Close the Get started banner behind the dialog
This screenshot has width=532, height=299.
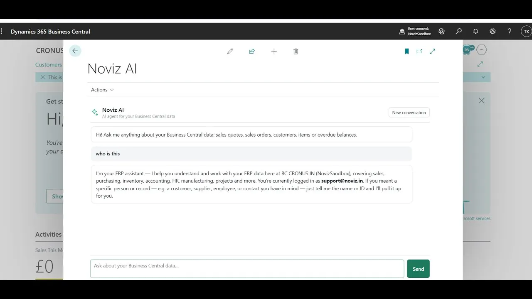click(x=481, y=100)
